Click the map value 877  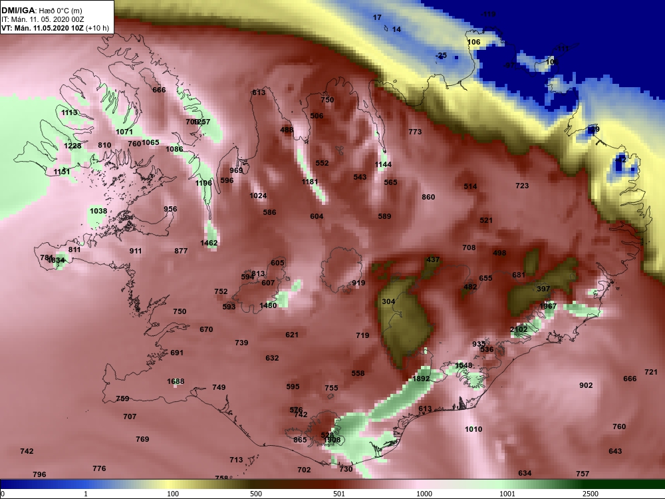click(x=181, y=251)
